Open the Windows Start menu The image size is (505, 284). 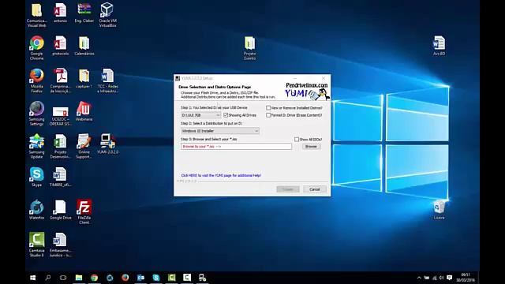(x=33, y=278)
